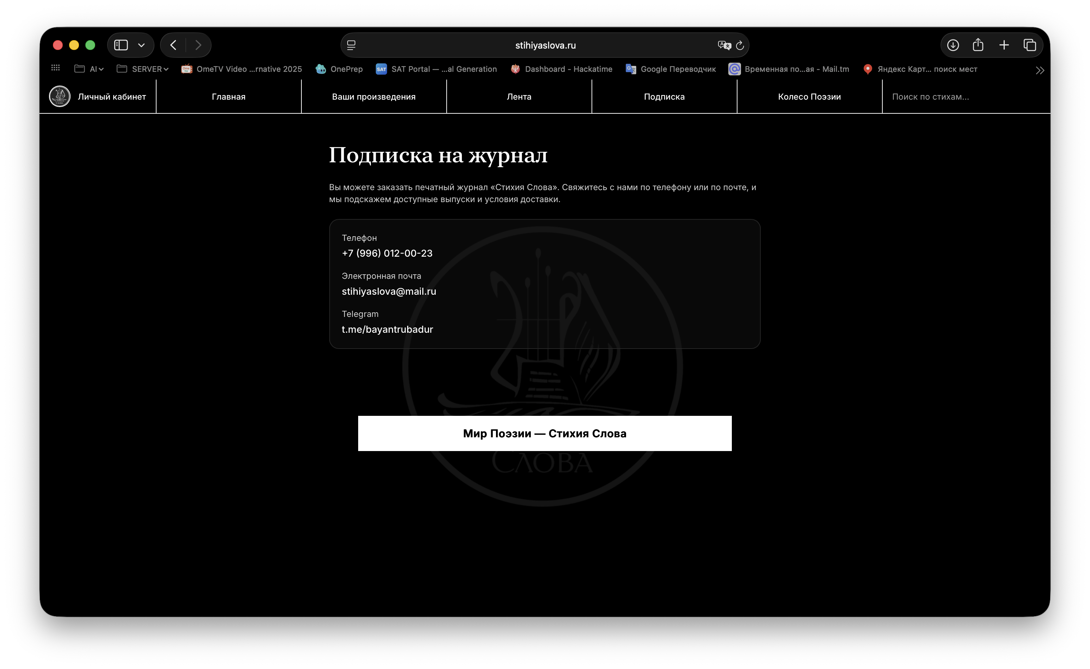The width and height of the screenshot is (1090, 669).
Task: Switch to the Лента tab
Action: pyautogui.click(x=519, y=97)
